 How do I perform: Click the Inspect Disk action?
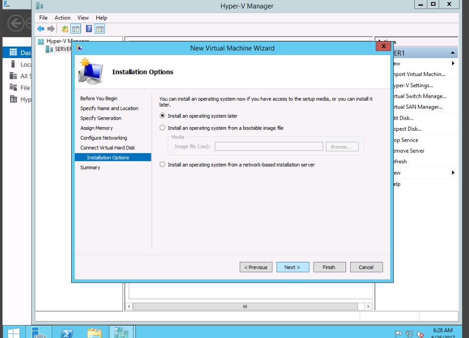(x=407, y=129)
